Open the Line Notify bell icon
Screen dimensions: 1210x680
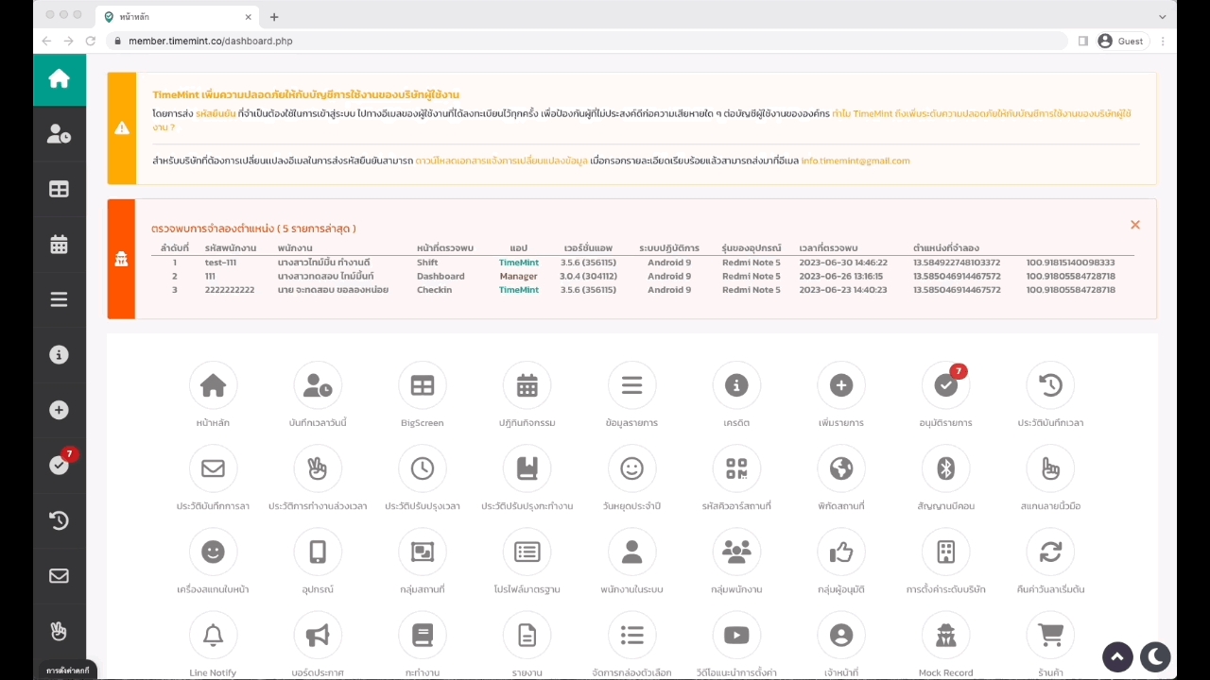click(x=214, y=636)
